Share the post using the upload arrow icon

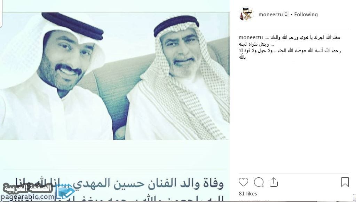pos(274,182)
